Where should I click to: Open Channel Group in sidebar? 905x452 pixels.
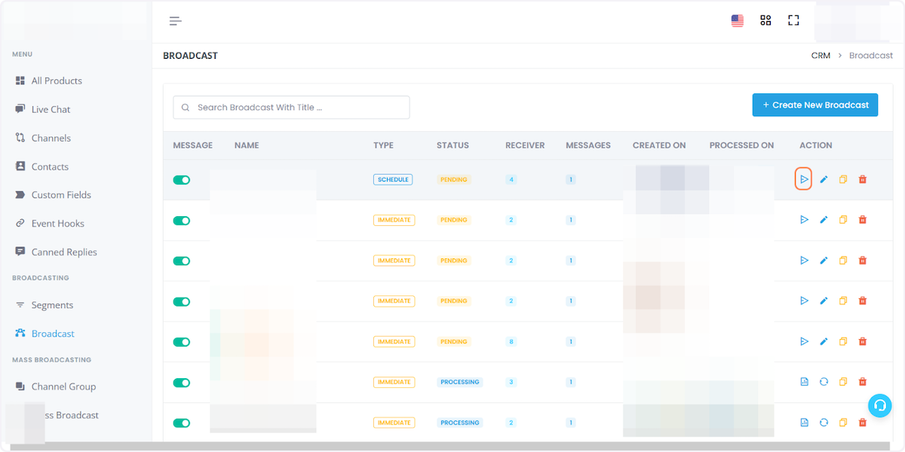point(63,386)
